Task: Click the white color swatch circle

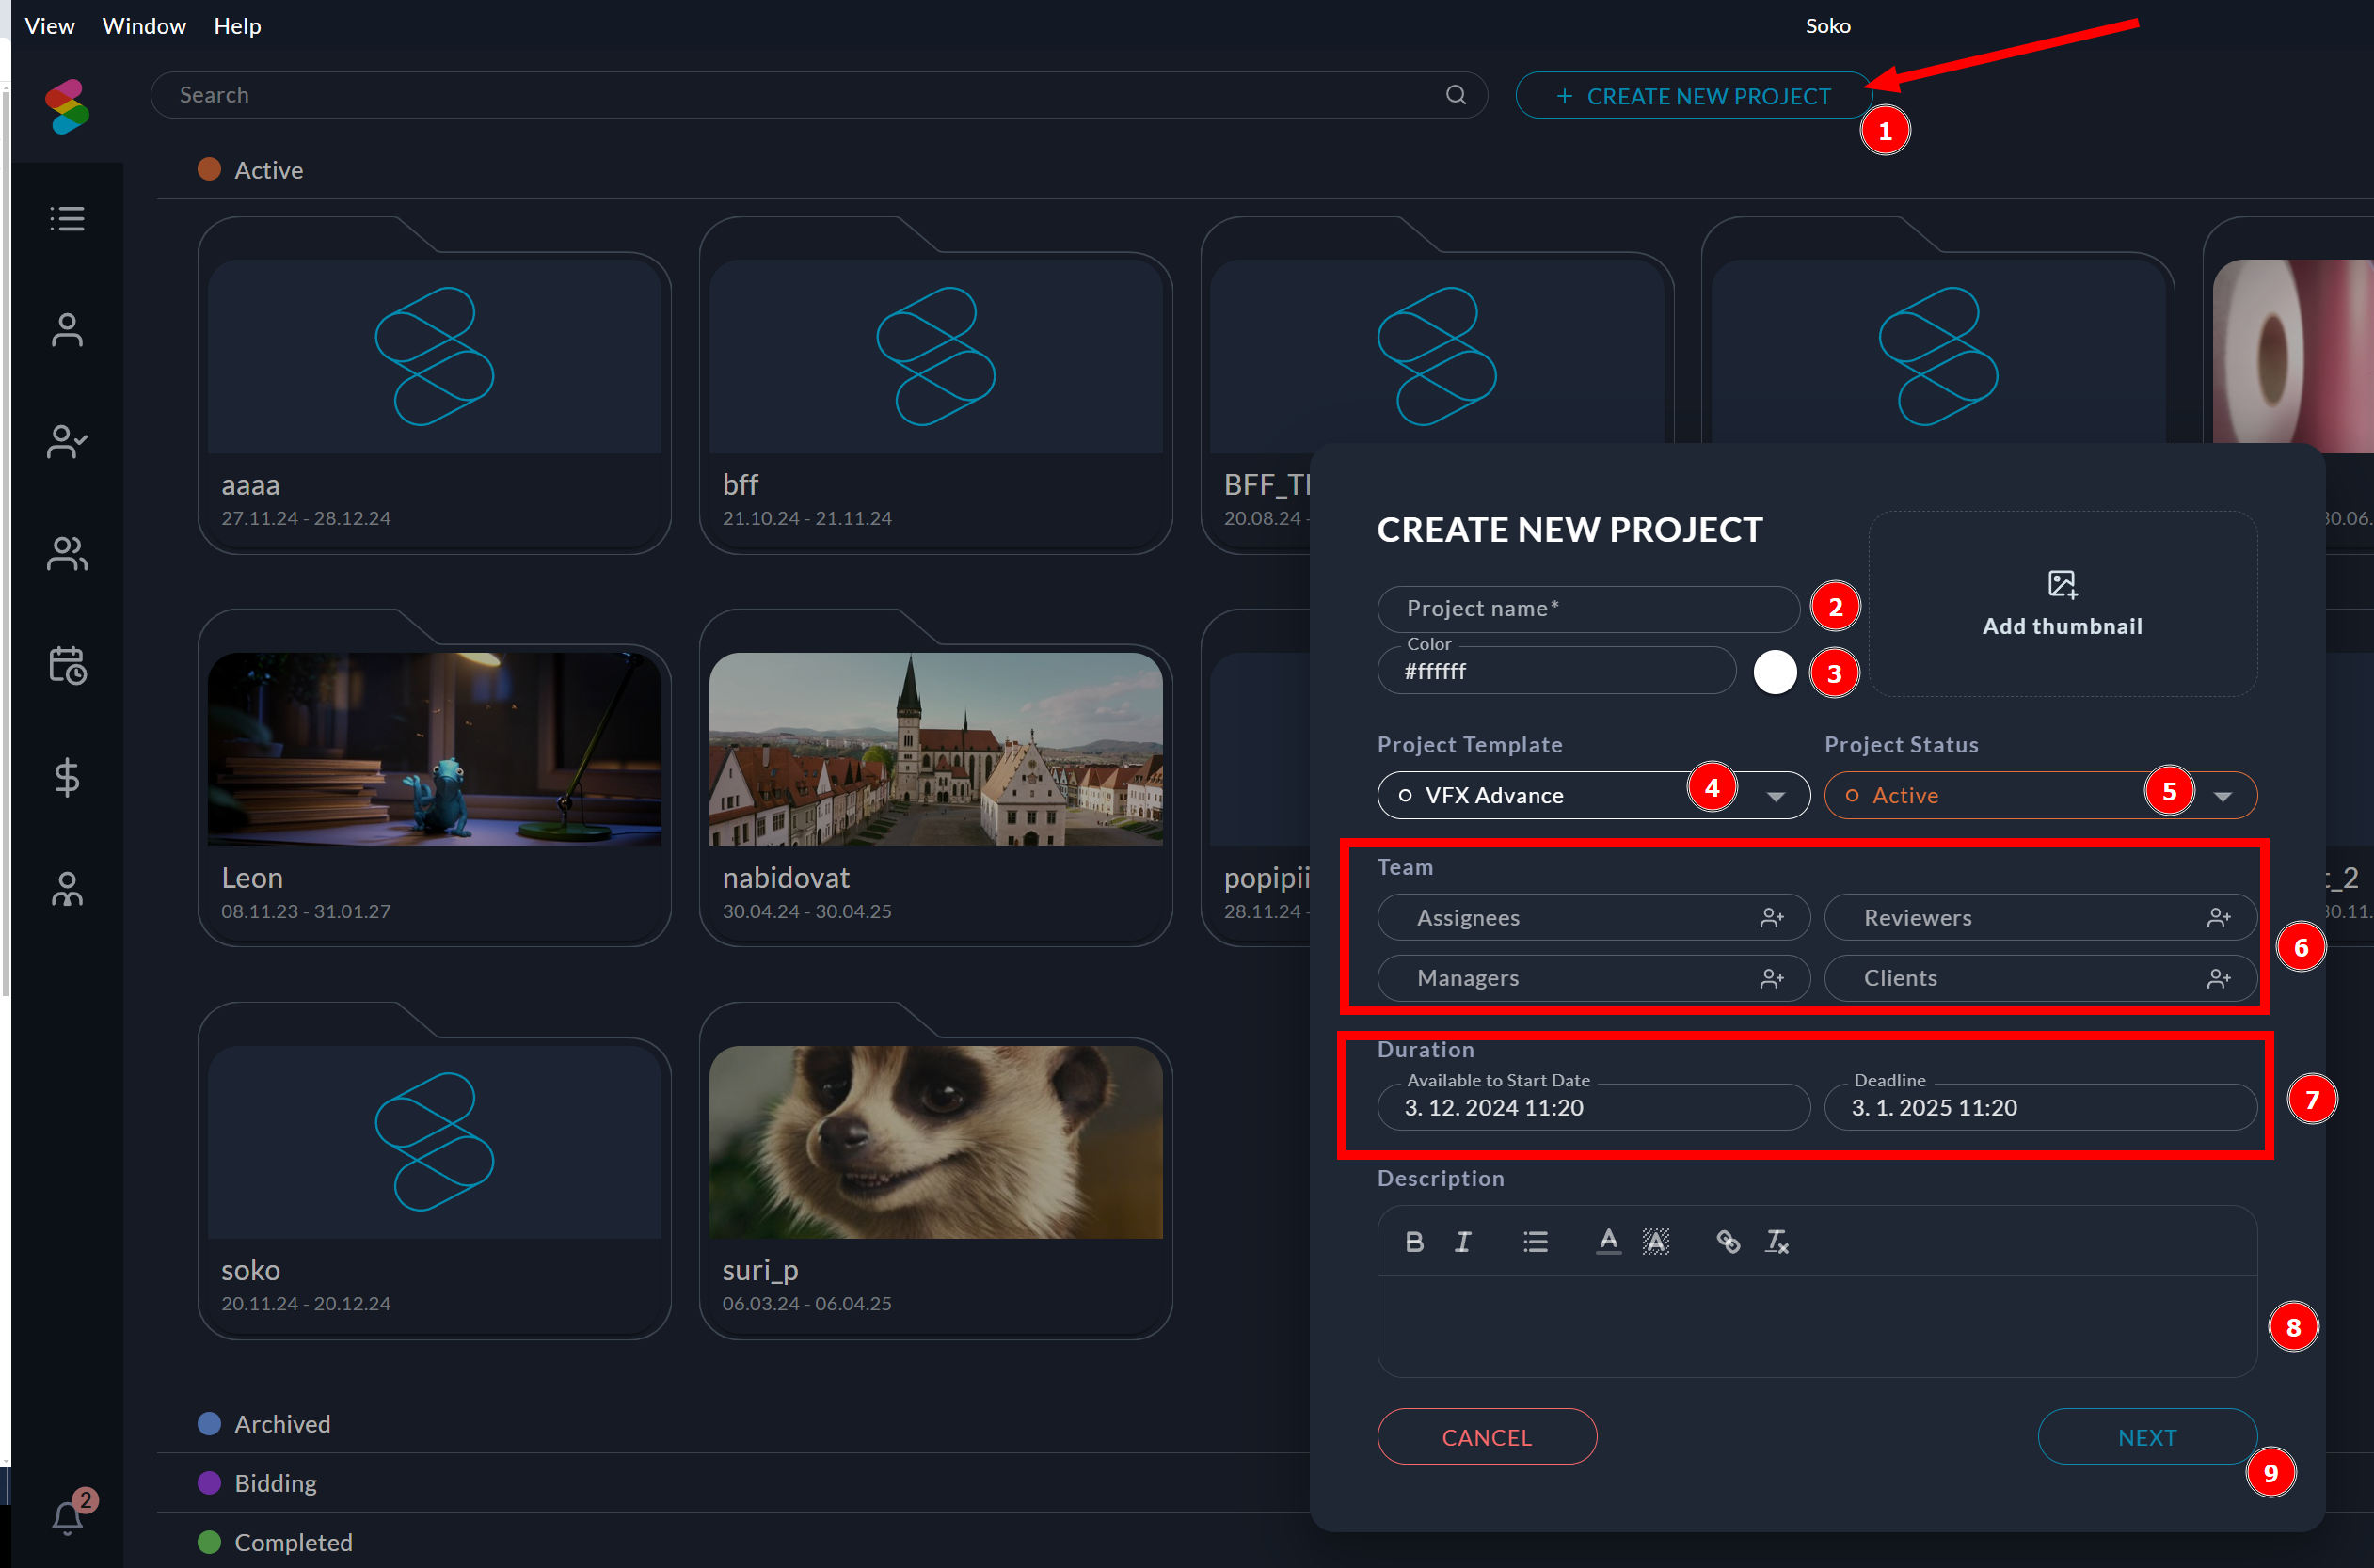Action: 1775,672
